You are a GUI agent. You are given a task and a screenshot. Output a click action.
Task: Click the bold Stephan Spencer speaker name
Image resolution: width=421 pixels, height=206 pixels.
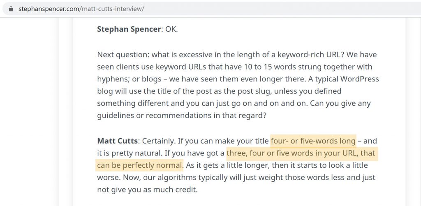coord(129,29)
